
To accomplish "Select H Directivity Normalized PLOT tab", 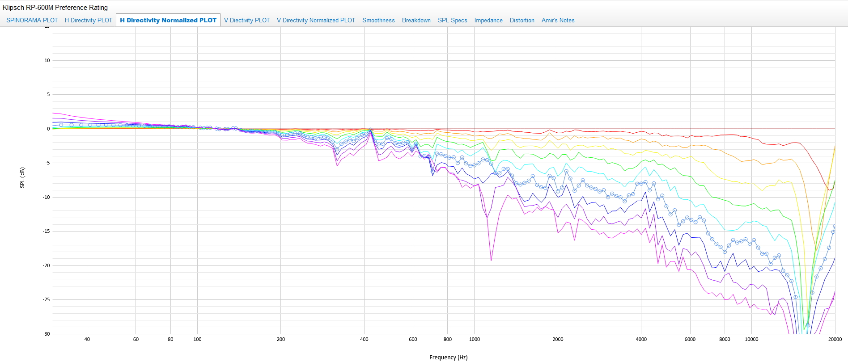I will 168,20.
